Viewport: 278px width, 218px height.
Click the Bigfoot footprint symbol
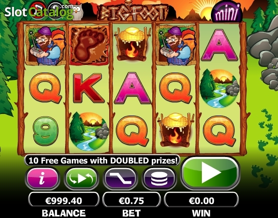[x=89, y=45]
